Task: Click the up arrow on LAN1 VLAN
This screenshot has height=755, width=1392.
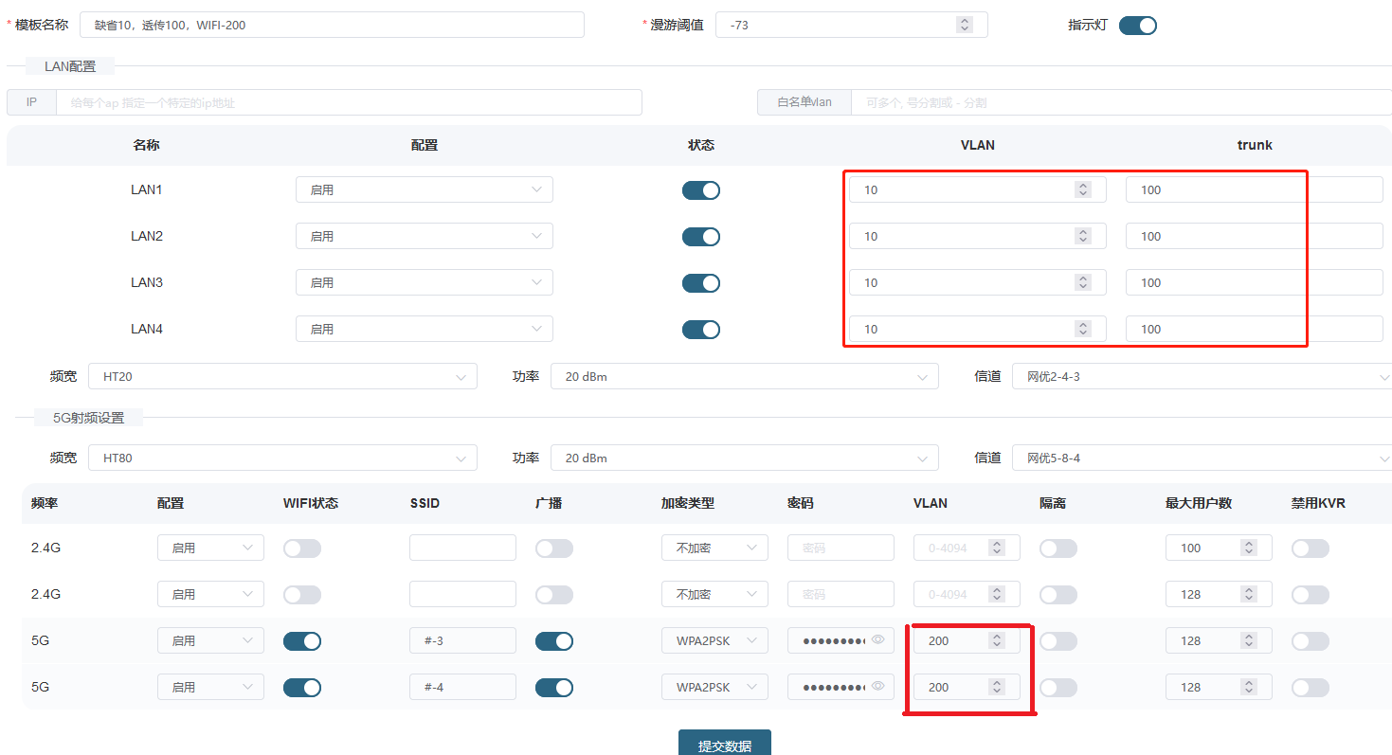Action: [x=1083, y=186]
